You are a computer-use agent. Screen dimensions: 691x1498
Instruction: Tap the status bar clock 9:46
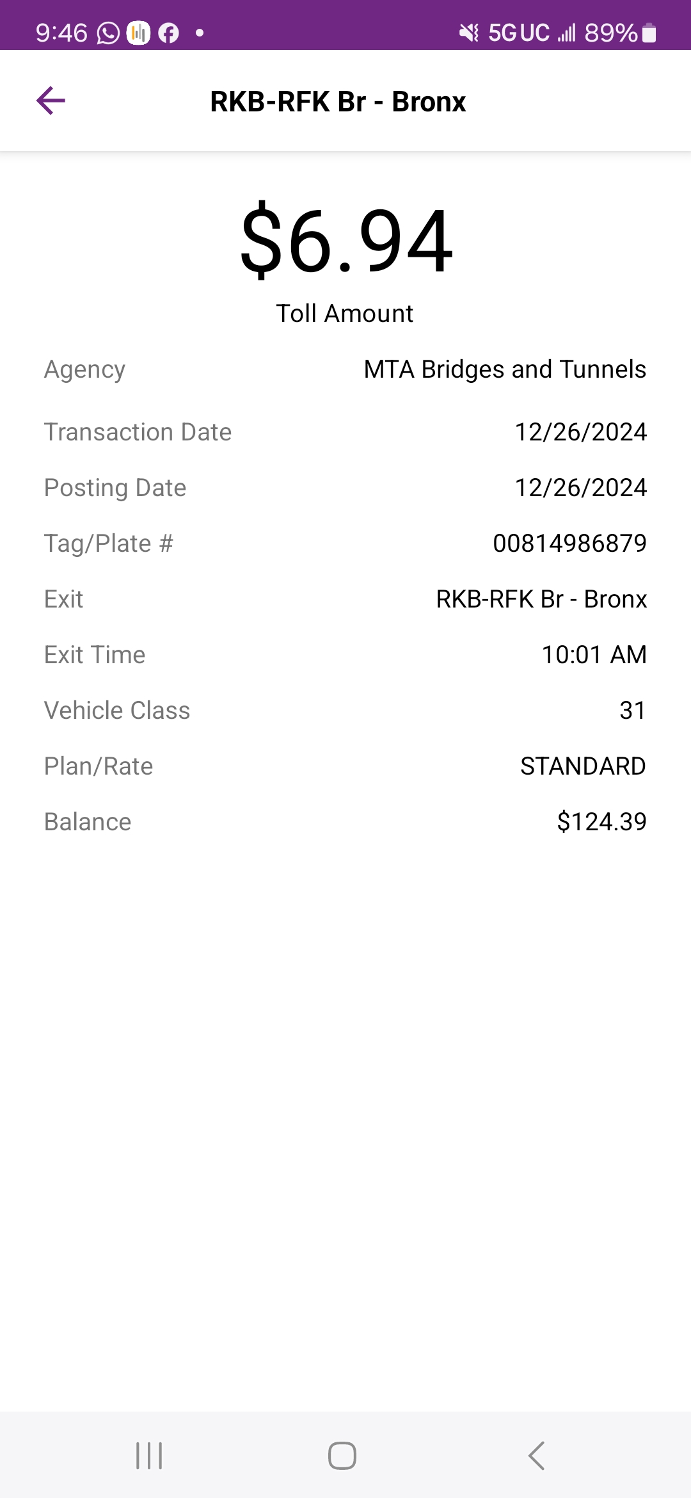pos(61,33)
